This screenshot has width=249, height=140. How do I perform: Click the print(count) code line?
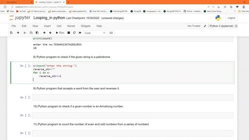(x=42, y=38)
